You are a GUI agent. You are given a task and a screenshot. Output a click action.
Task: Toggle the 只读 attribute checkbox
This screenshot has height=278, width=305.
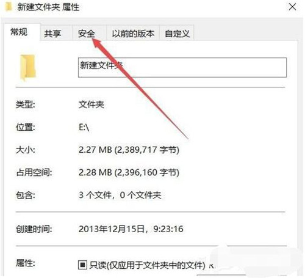click(82, 265)
